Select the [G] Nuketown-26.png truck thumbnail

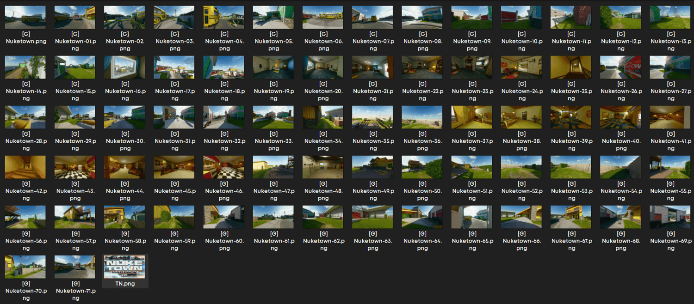(x=620, y=67)
